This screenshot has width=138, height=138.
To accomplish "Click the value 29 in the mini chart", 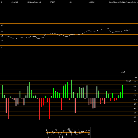I will (89, 134).
